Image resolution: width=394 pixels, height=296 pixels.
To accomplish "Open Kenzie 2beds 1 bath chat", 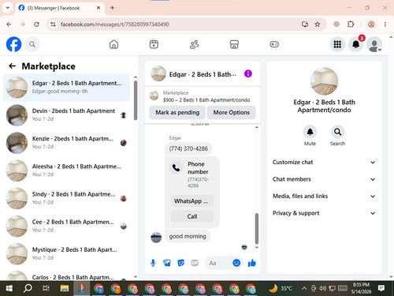I will tap(66, 143).
